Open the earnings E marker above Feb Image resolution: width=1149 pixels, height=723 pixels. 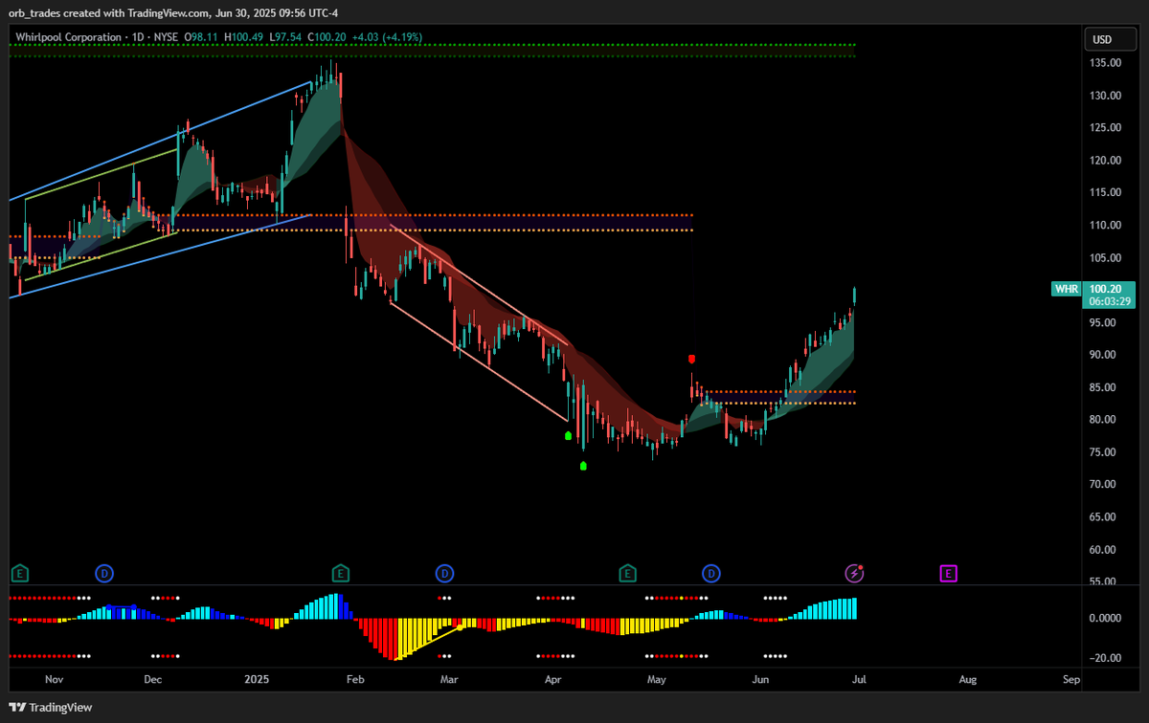[x=340, y=574]
